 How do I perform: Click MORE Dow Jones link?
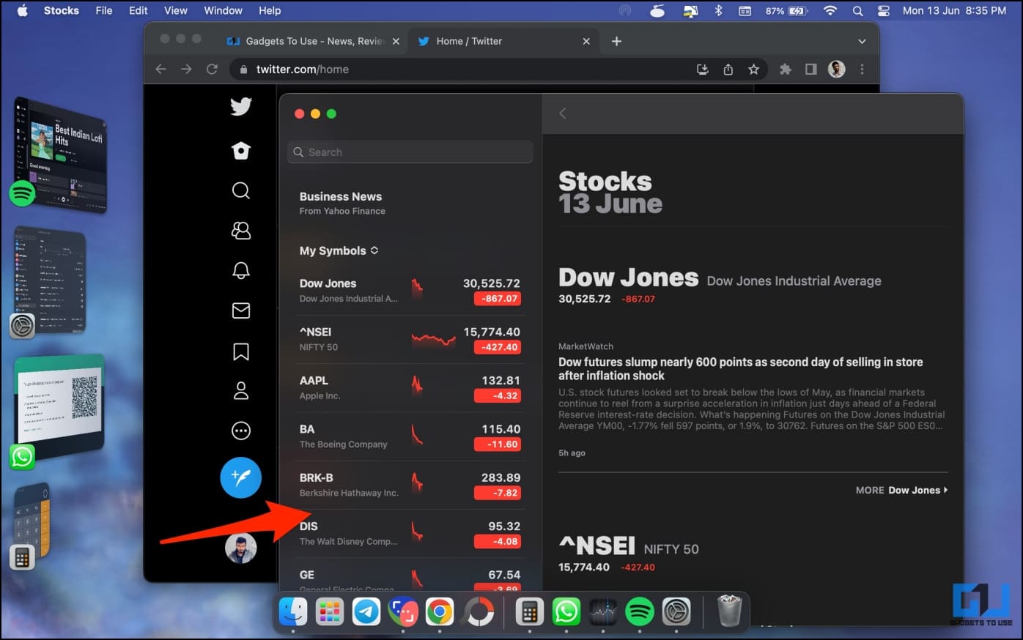[x=901, y=490]
